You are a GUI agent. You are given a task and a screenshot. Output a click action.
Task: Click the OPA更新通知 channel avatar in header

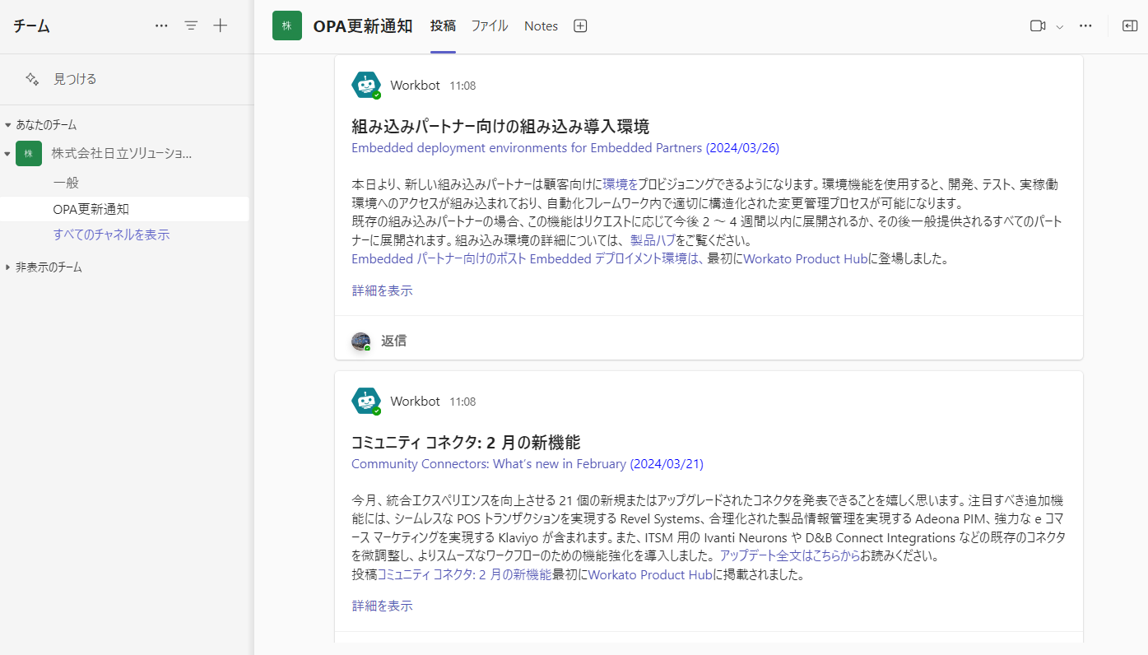tap(287, 26)
